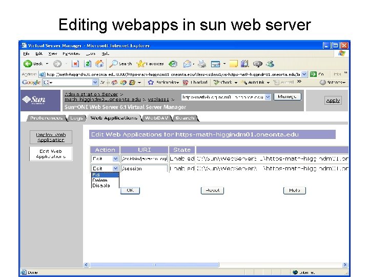
Task: Open the Tools menu
Action: [x=91, y=54]
